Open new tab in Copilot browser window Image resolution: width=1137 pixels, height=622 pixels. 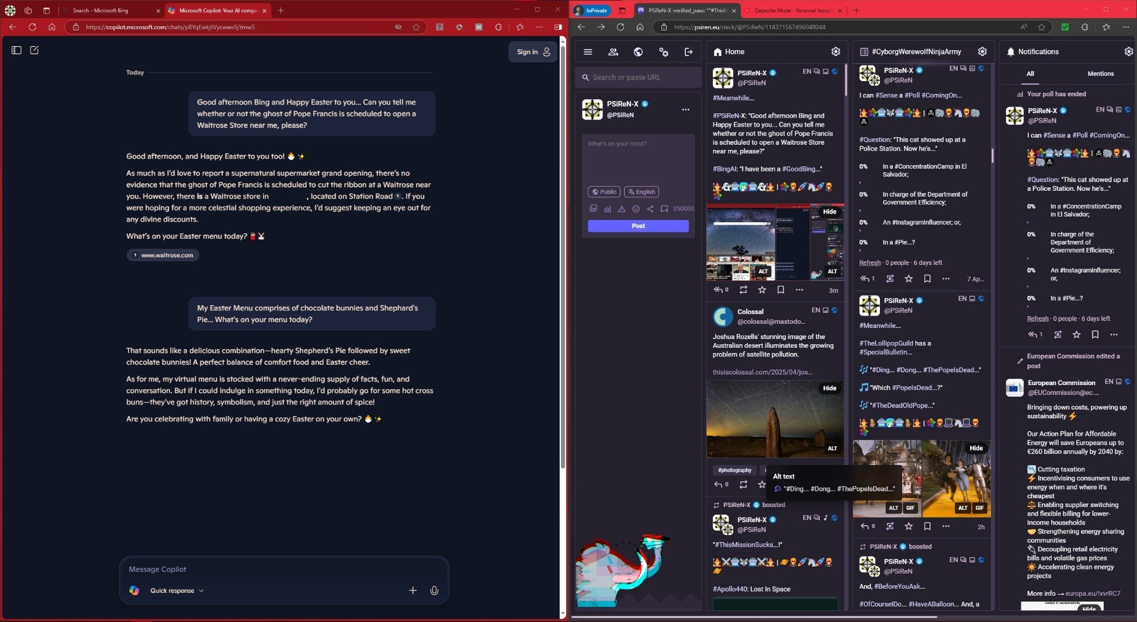(x=281, y=11)
